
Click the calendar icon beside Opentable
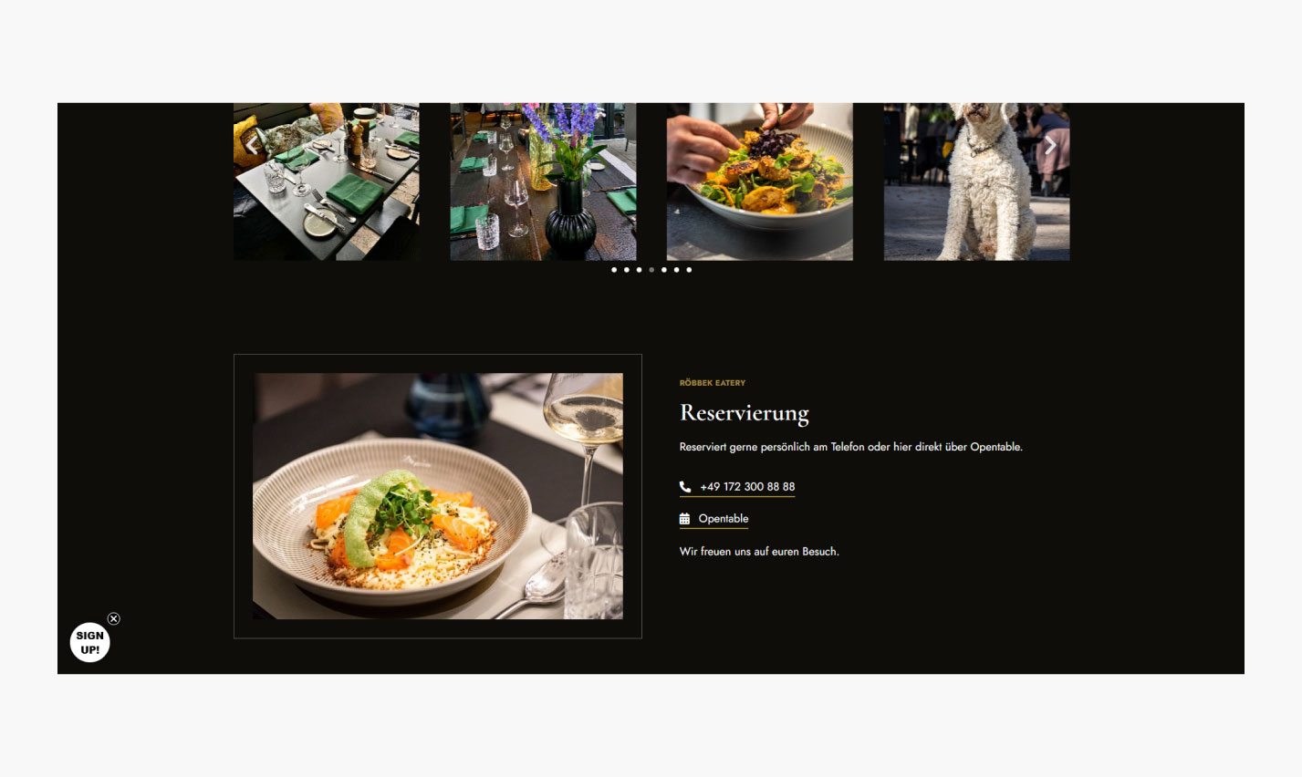pos(684,519)
